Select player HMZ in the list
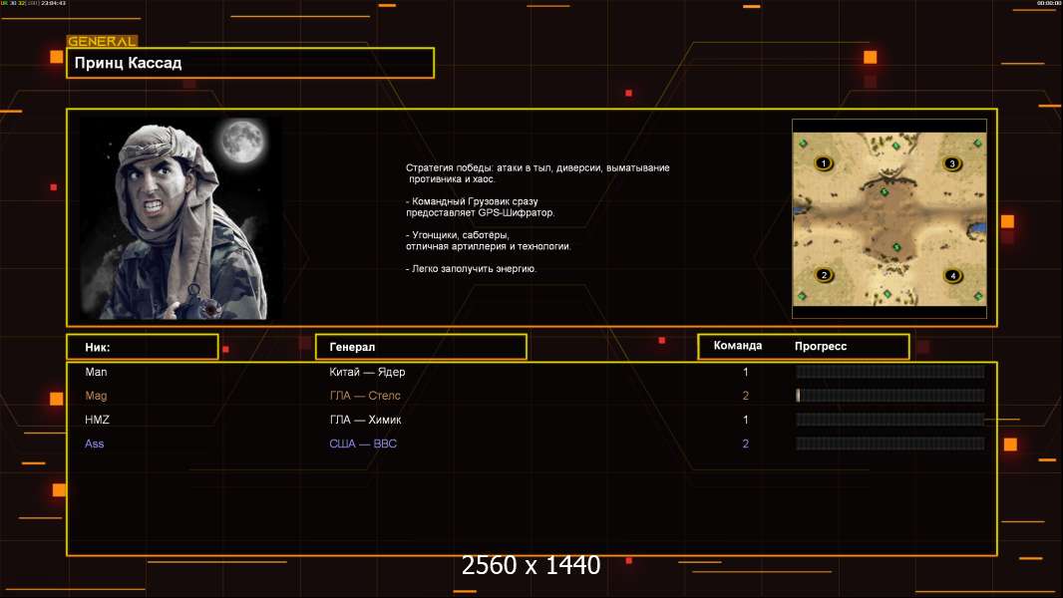The width and height of the screenshot is (1063, 598). point(98,420)
